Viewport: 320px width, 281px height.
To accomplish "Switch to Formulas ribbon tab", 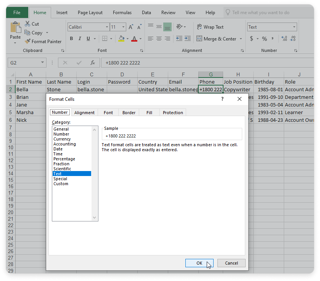I will click(122, 13).
